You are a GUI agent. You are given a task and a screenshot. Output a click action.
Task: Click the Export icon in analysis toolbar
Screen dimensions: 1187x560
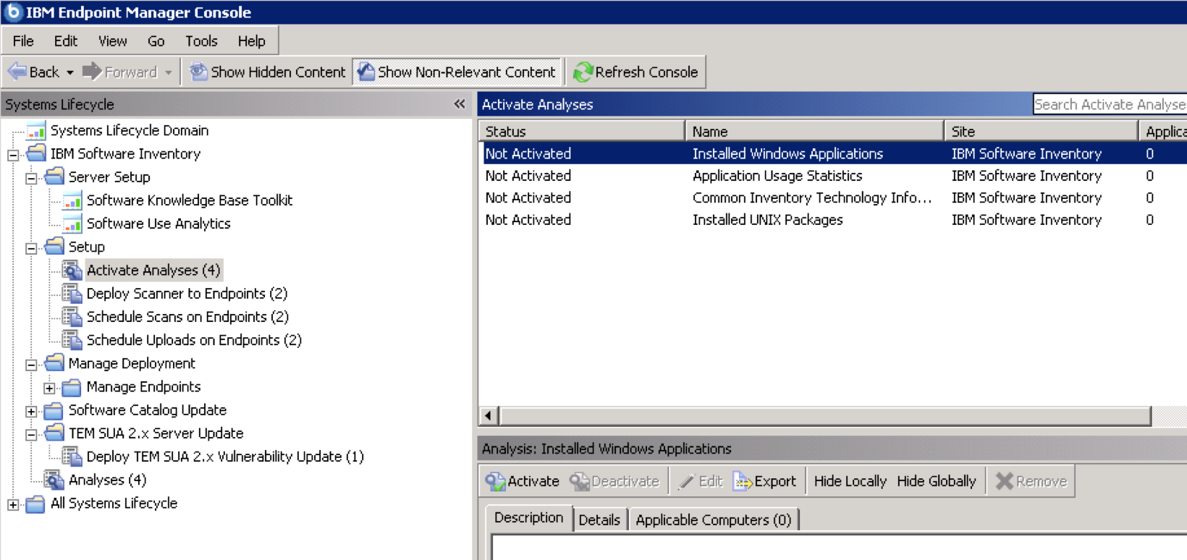(743, 482)
